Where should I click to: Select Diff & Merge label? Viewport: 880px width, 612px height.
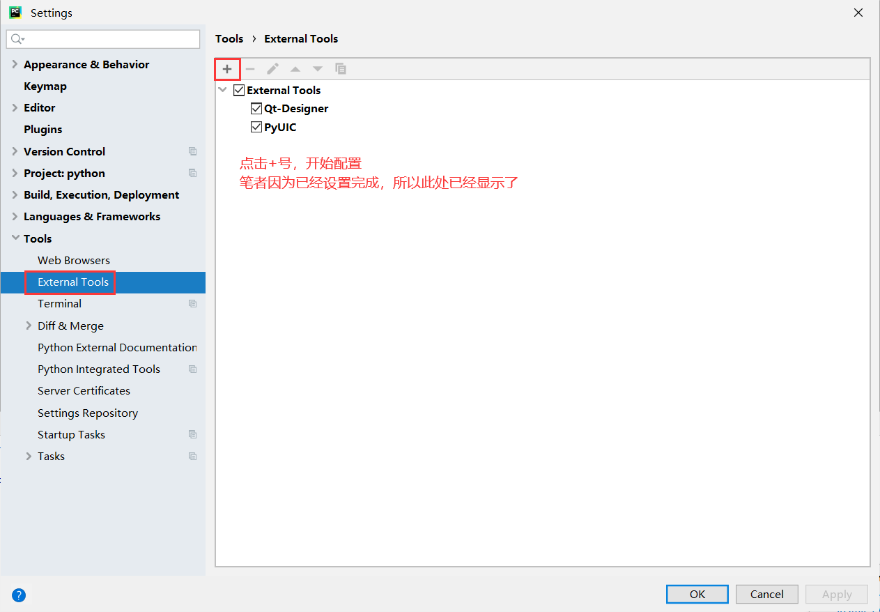pyautogui.click(x=70, y=326)
